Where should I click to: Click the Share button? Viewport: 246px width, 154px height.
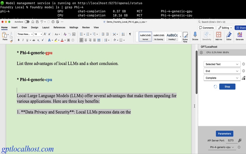241,28
